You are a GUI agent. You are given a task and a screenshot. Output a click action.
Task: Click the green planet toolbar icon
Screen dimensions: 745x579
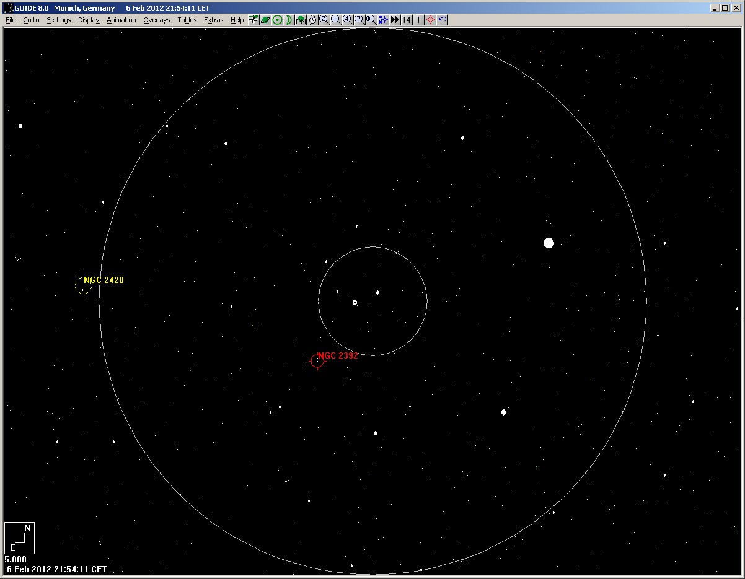pyautogui.click(x=265, y=20)
